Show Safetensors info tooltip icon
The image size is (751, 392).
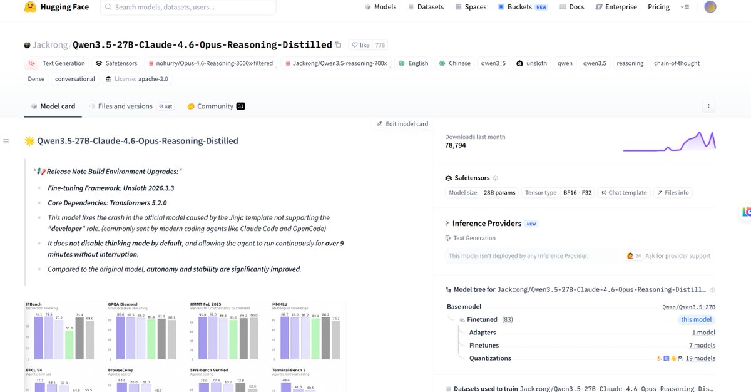point(496,178)
